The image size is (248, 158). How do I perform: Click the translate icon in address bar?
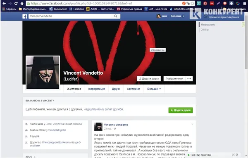[188, 3]
